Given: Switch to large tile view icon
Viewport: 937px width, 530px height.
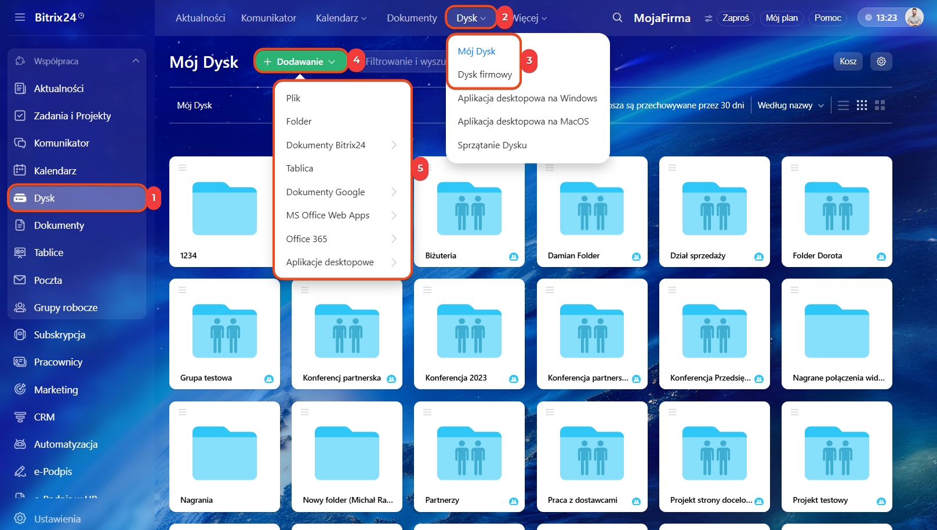Looking at the screenshot, I should 880,105.
